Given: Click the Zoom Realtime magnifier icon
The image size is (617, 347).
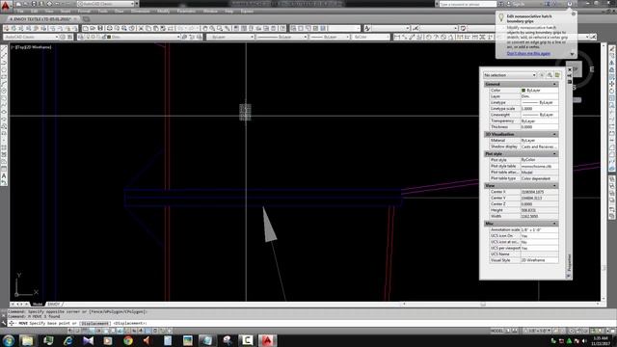Looking at the screenshot, I should [x=212, y=28].
